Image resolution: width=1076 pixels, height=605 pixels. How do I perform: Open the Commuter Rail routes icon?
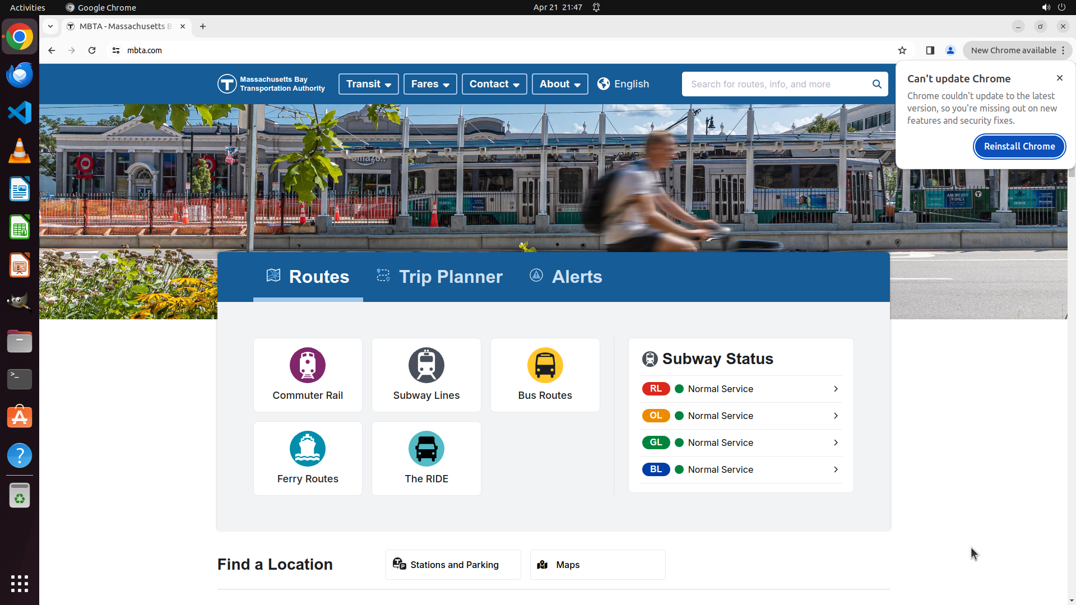click(307, 365)
